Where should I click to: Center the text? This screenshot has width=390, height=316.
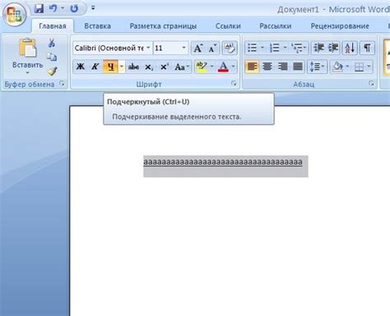[x=267, y=67]
